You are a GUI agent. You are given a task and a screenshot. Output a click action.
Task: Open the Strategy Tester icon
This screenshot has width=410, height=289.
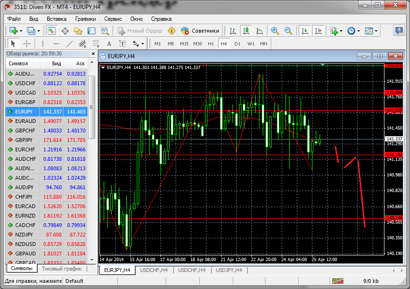tap(105, 31)
